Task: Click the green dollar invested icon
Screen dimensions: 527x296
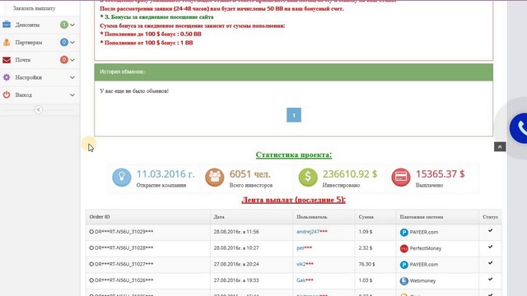Action: [x=308, y=177]
